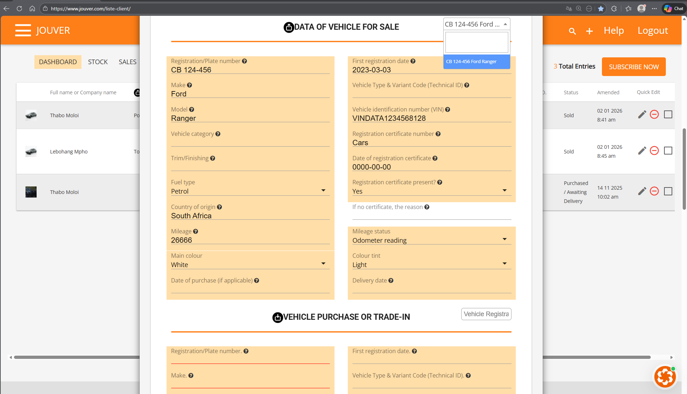This screenshot has width=687, height=394.
Task: Click red remove icon for first Thabo Moloi row
Action: 654,115
